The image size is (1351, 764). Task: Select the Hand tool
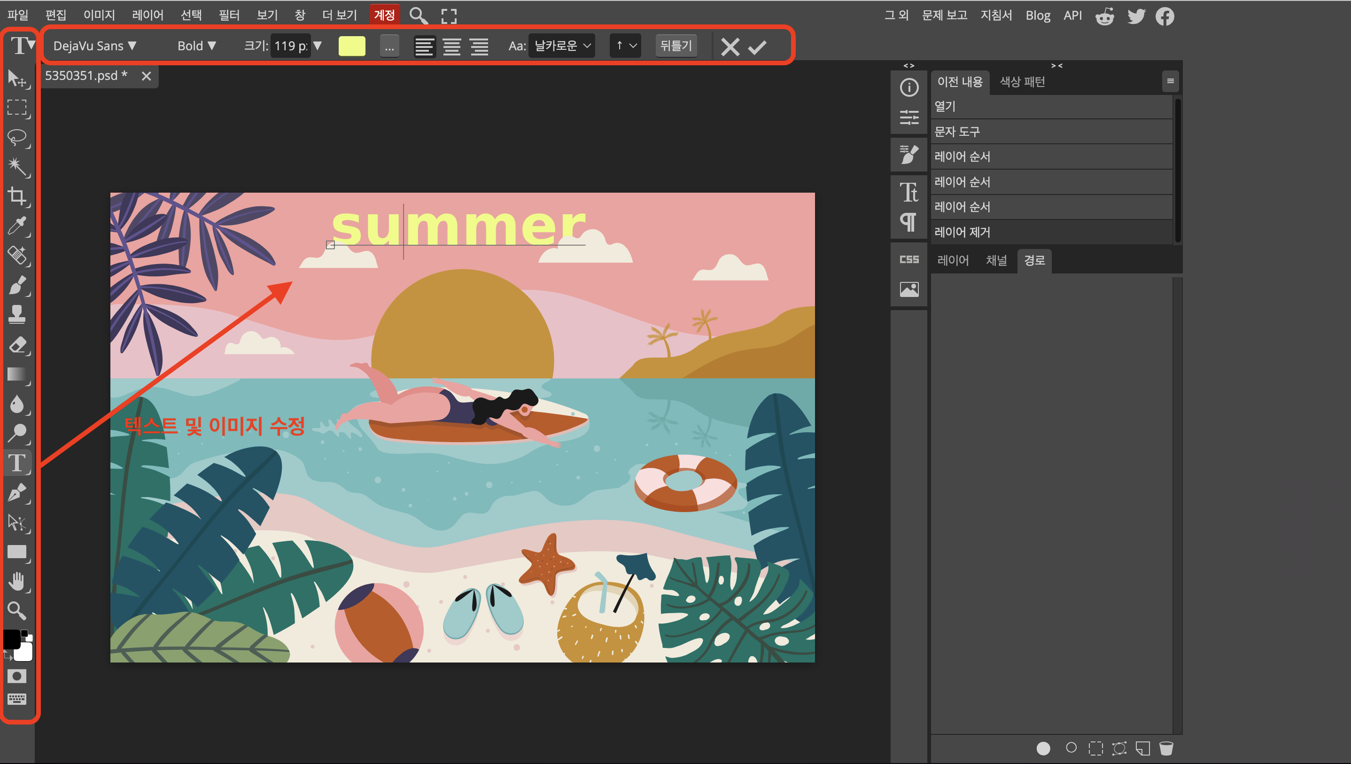point(17,581)
